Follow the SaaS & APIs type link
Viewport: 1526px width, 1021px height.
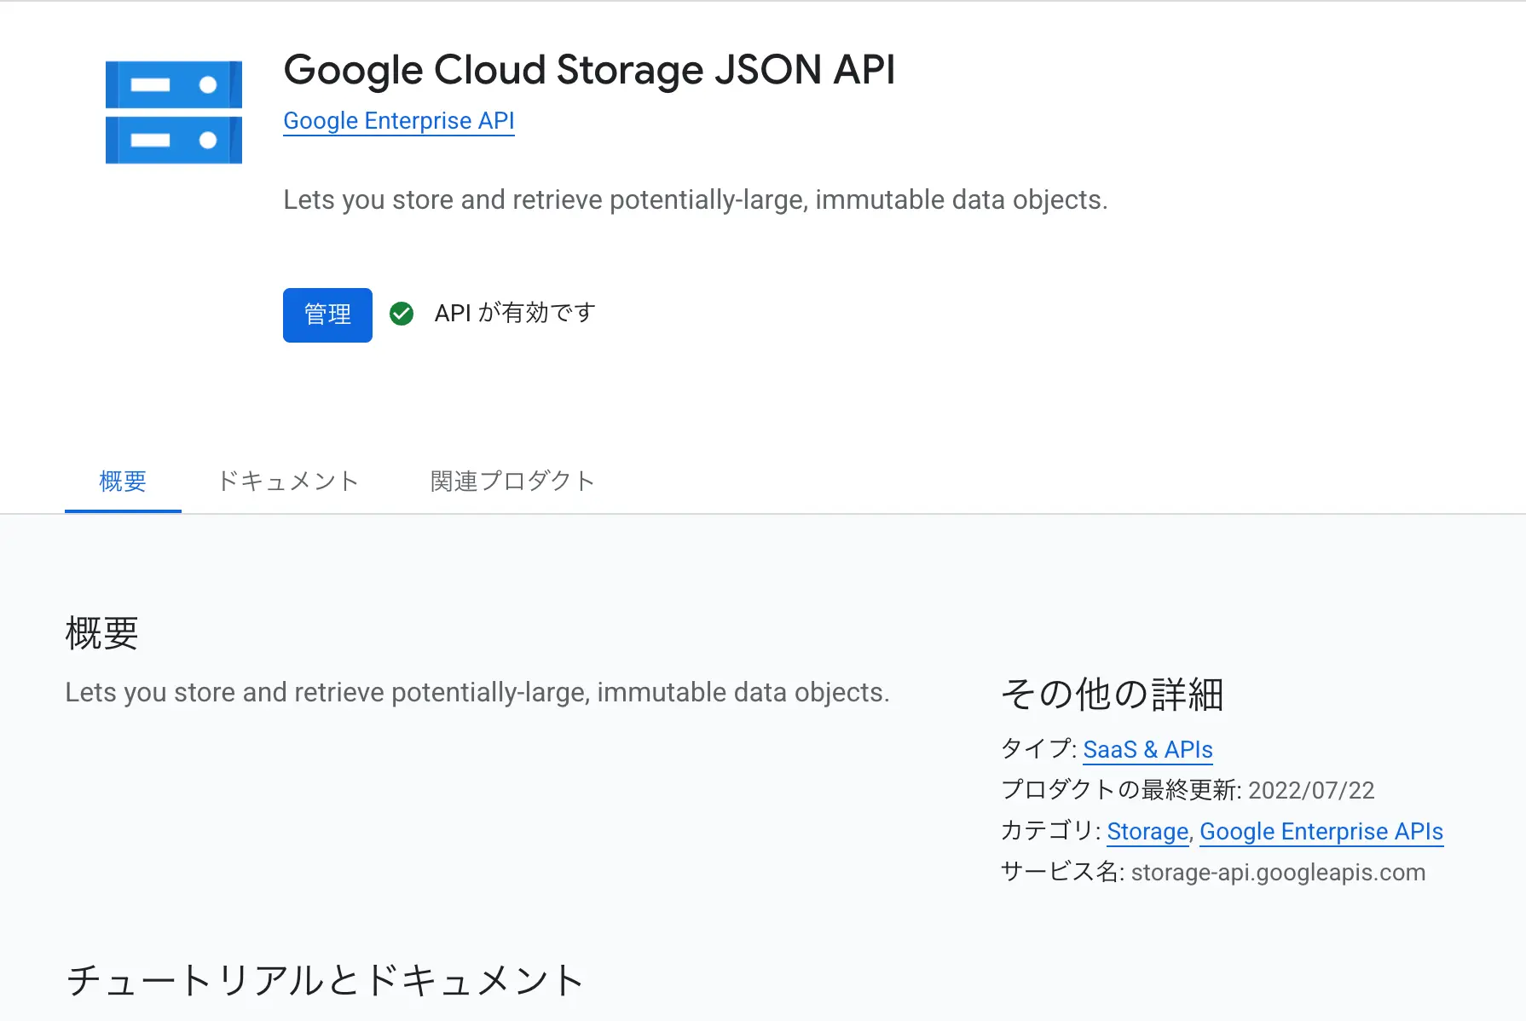(1147, 749)
